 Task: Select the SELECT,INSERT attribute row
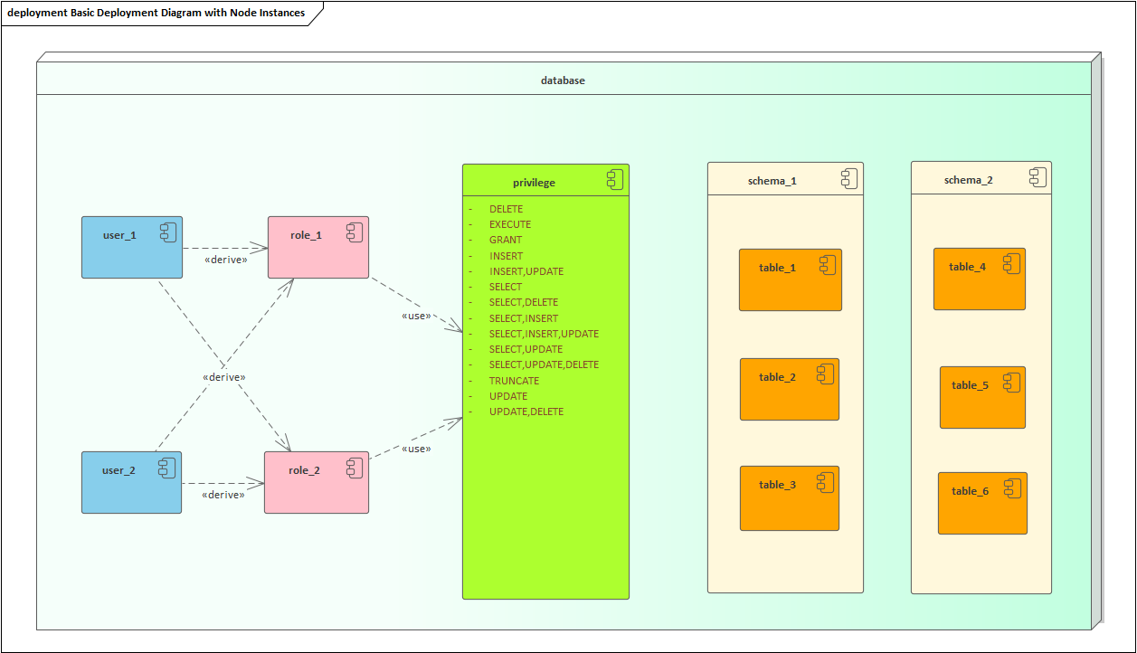(524, 318)
